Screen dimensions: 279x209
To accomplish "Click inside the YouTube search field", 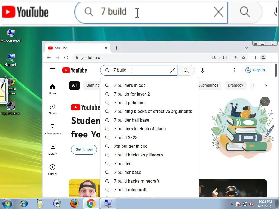I will [139, 70].
